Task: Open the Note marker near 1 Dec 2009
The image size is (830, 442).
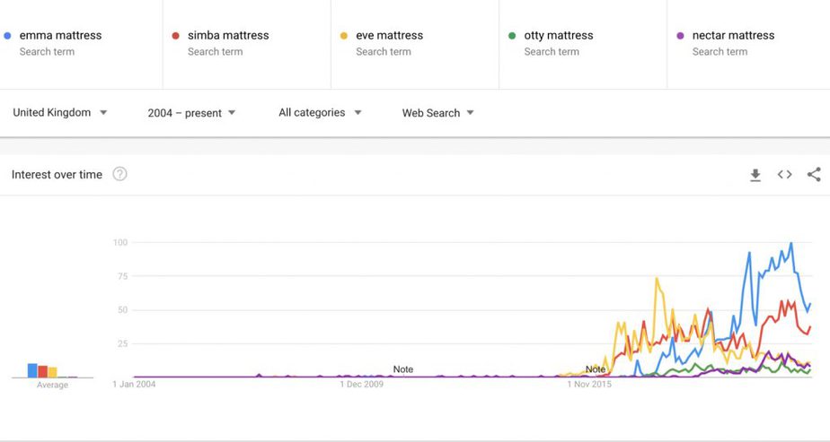Action: tap(402, 369)
